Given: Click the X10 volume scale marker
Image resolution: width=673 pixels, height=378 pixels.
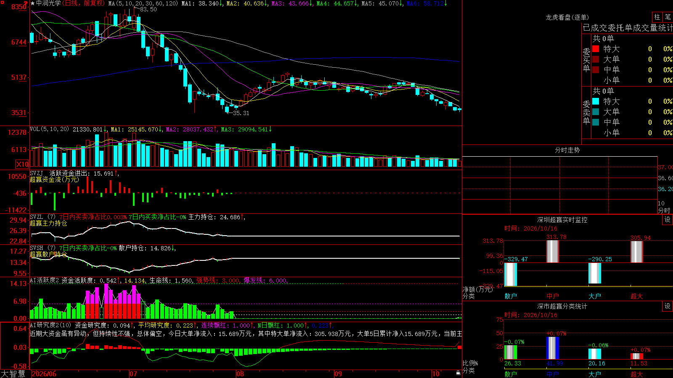Looking at the screenshot, I should coord(22,164).
